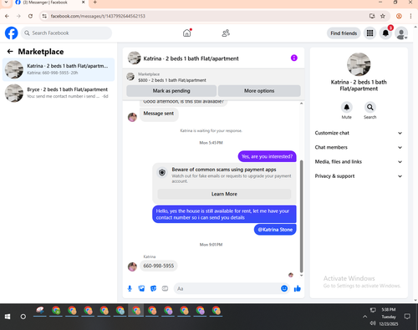Open Katrina conversation in Marketplace list
418x330 pixels.
[x=59, y=69]
